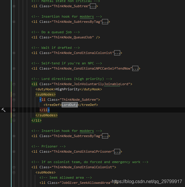Viewport: 185px width, 187px height.
Task: Click the "Seek allowed area" comment
Action: pyautogui.click(x=66, y=178)
